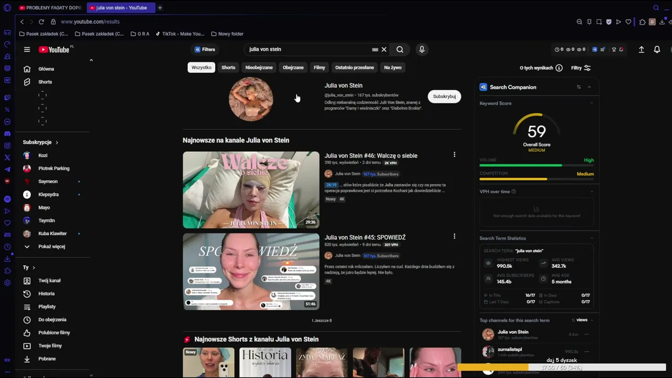
Task: Click the VPH over time help icon
Action: [513, 192]
